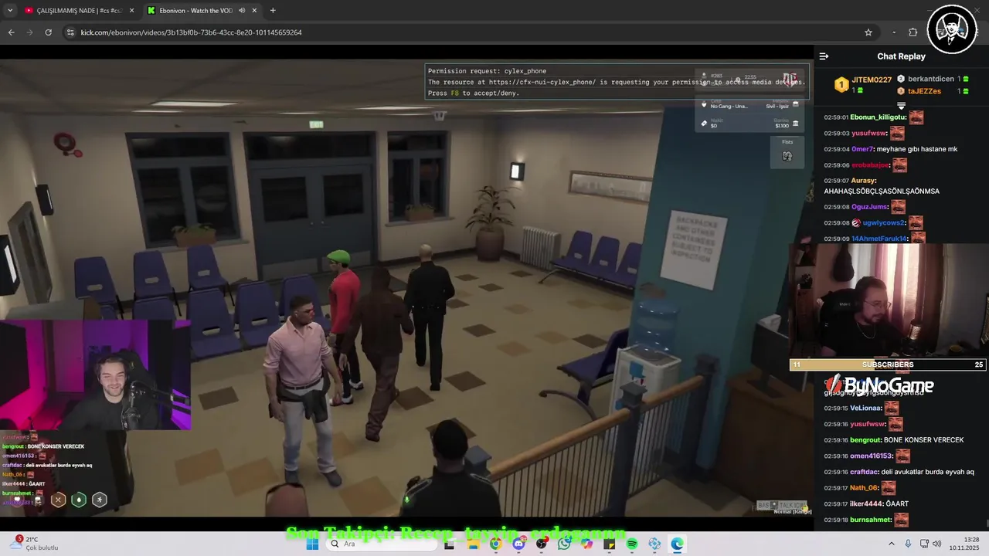This screenshot has width=989, height=556.
Task: Click the 'deli avukatlar burda eyvah aq' message
Action: pos(929,472)
